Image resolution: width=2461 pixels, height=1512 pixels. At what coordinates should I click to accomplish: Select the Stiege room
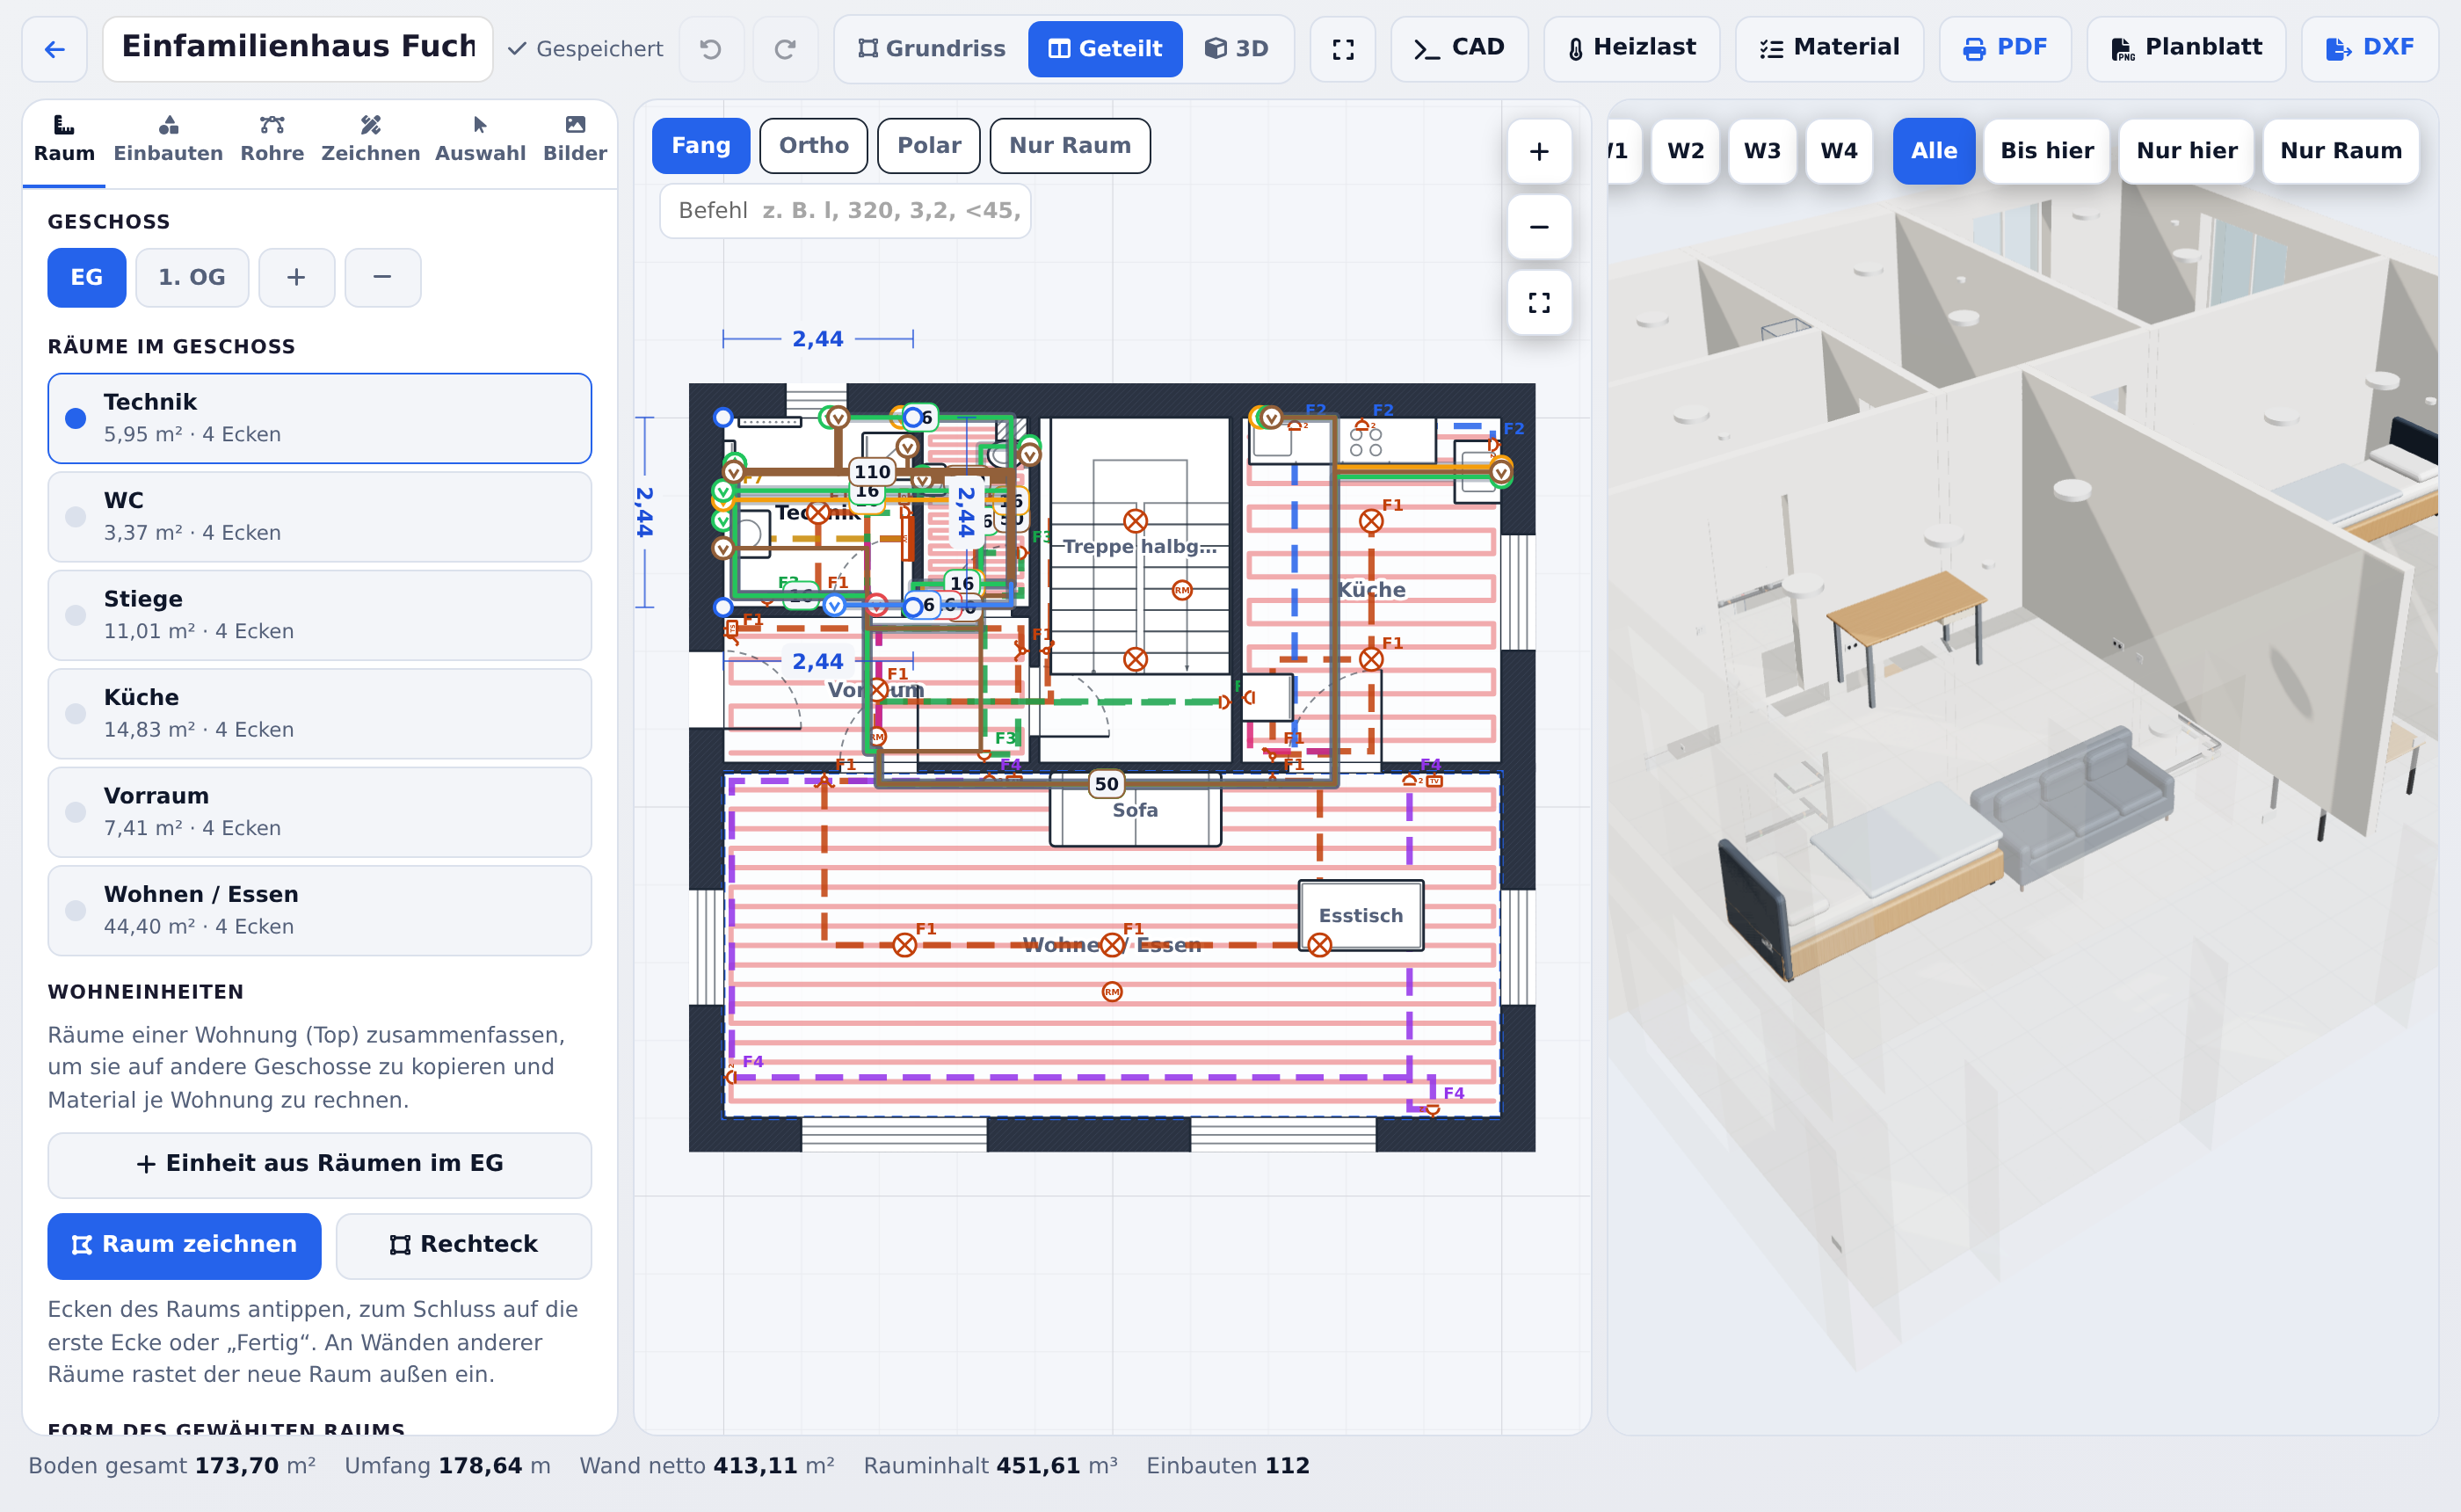pos(319,615)
